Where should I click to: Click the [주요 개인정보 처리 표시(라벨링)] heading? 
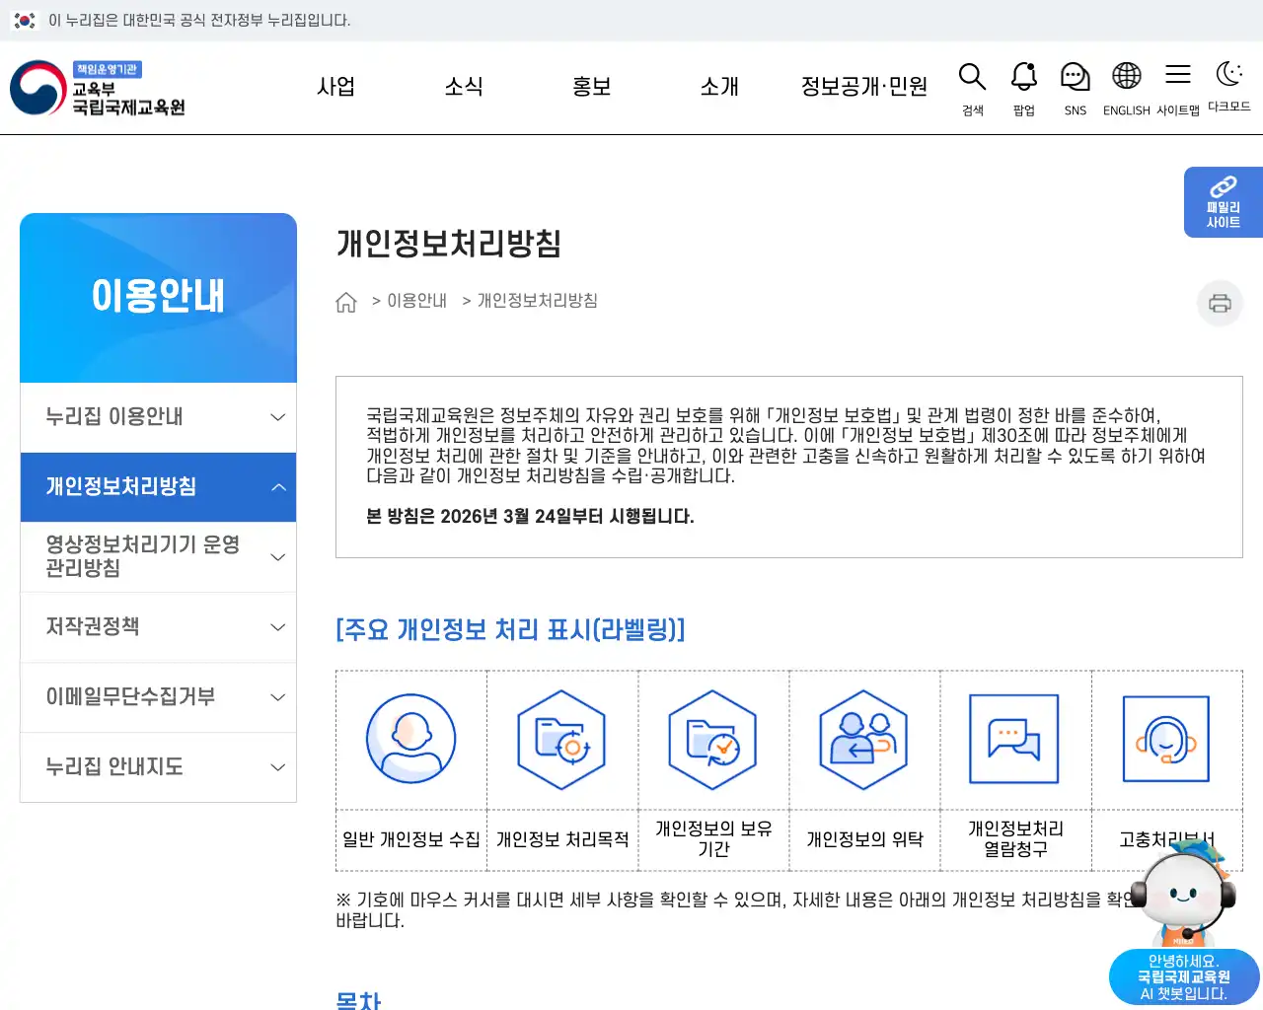click(x=511, y=629)
